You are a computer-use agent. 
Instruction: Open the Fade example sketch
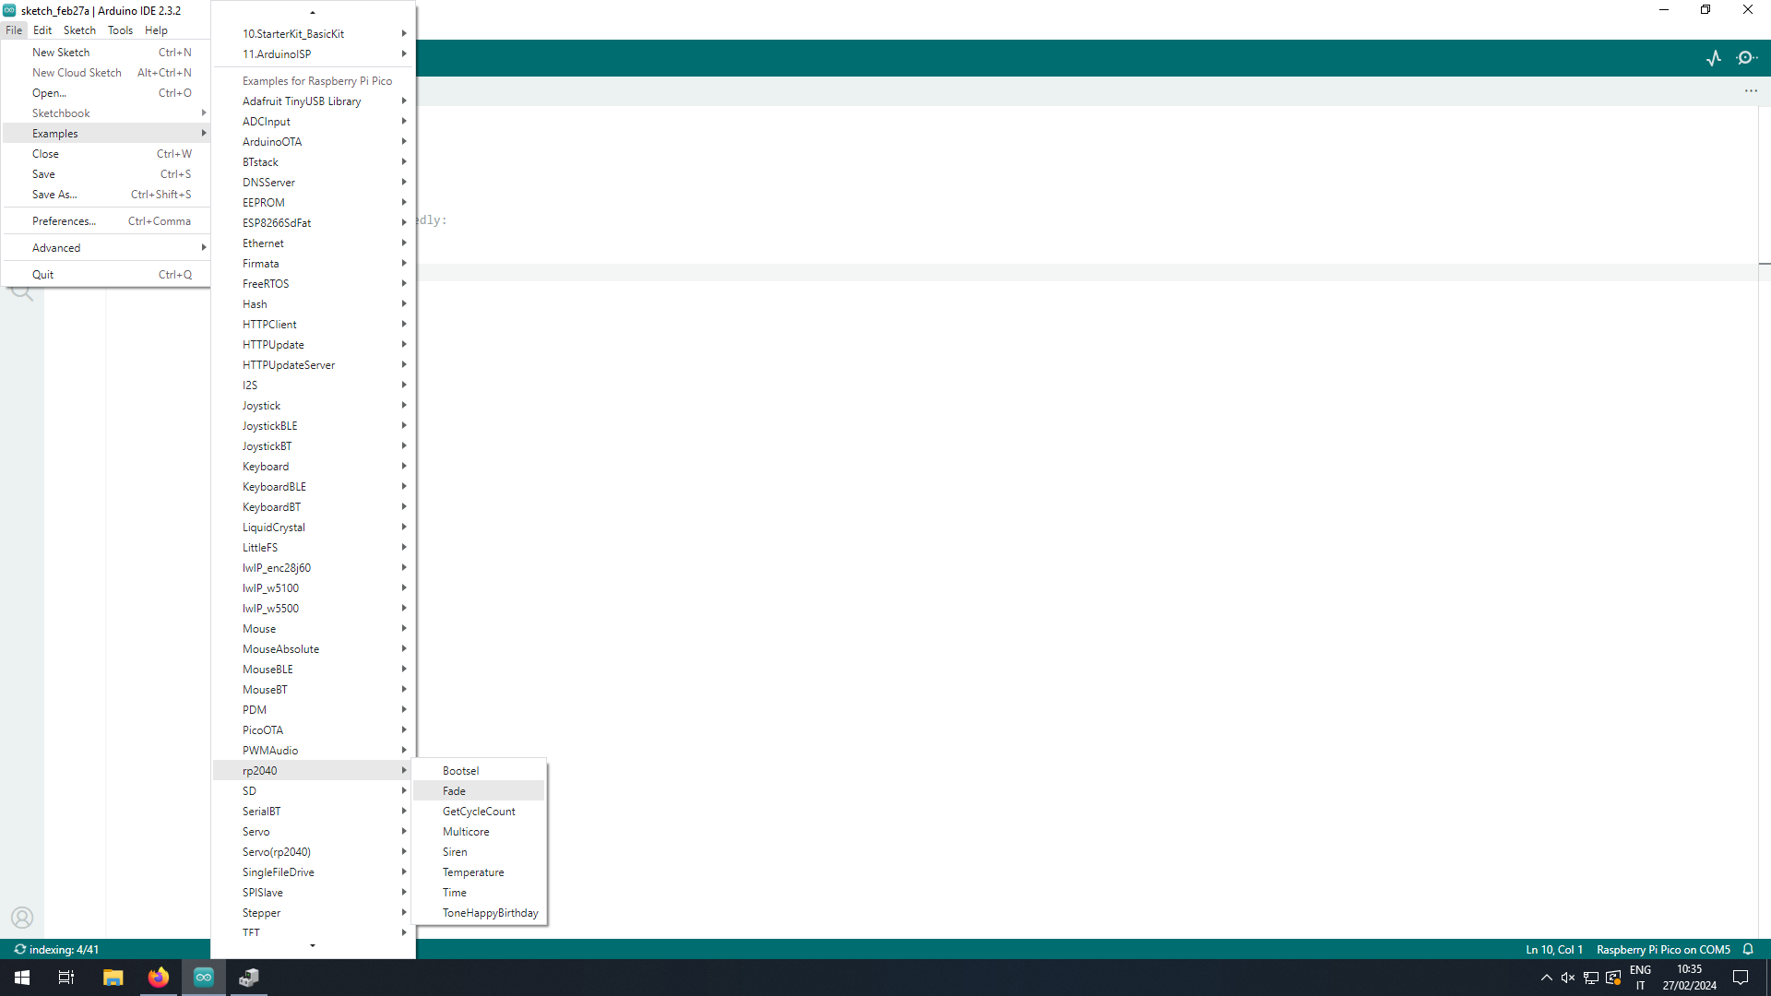(x=479, y=791)
